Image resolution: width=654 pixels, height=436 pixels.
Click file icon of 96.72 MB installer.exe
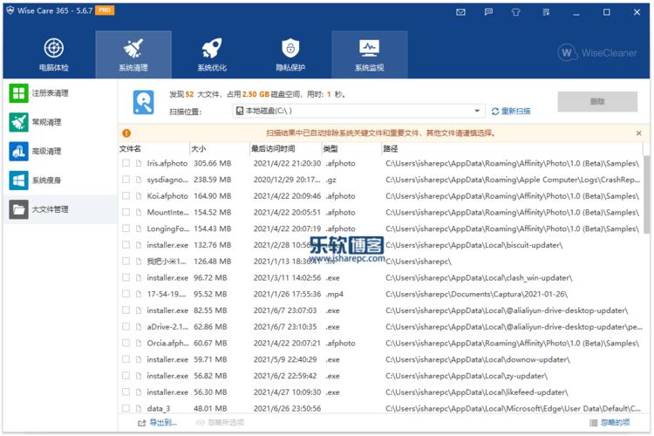coord(139,277)
